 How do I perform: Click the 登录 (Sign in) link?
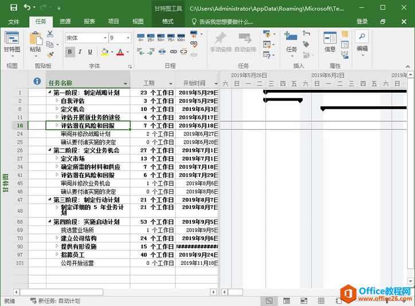coord(362,22)
